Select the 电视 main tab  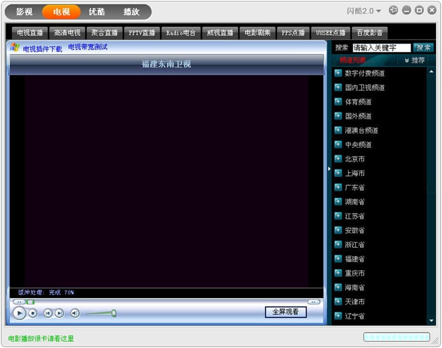click(62, 12)
